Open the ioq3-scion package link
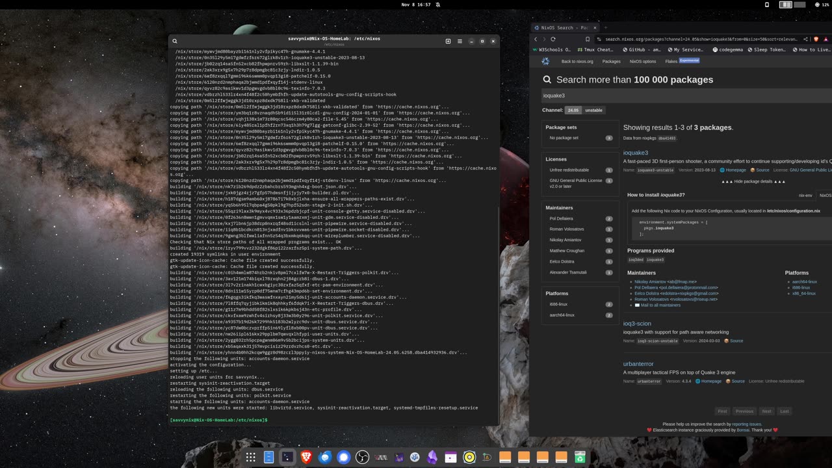This screenshot has width=832, height=468. click(637, 323)
